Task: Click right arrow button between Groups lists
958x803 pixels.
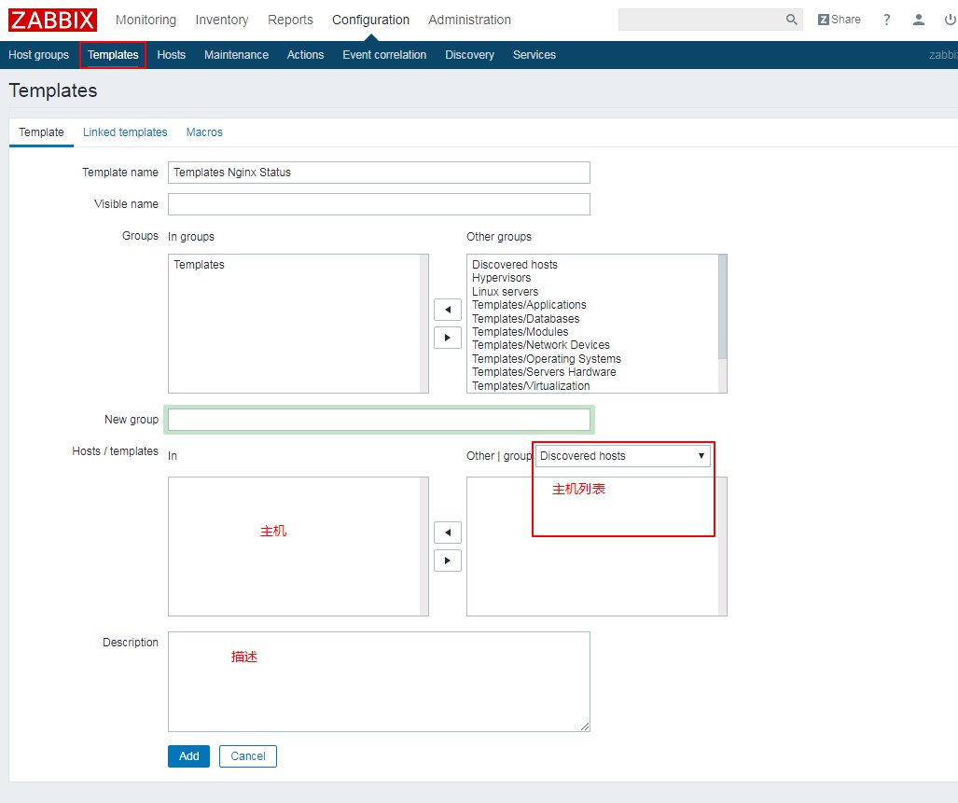Action: 448,338
